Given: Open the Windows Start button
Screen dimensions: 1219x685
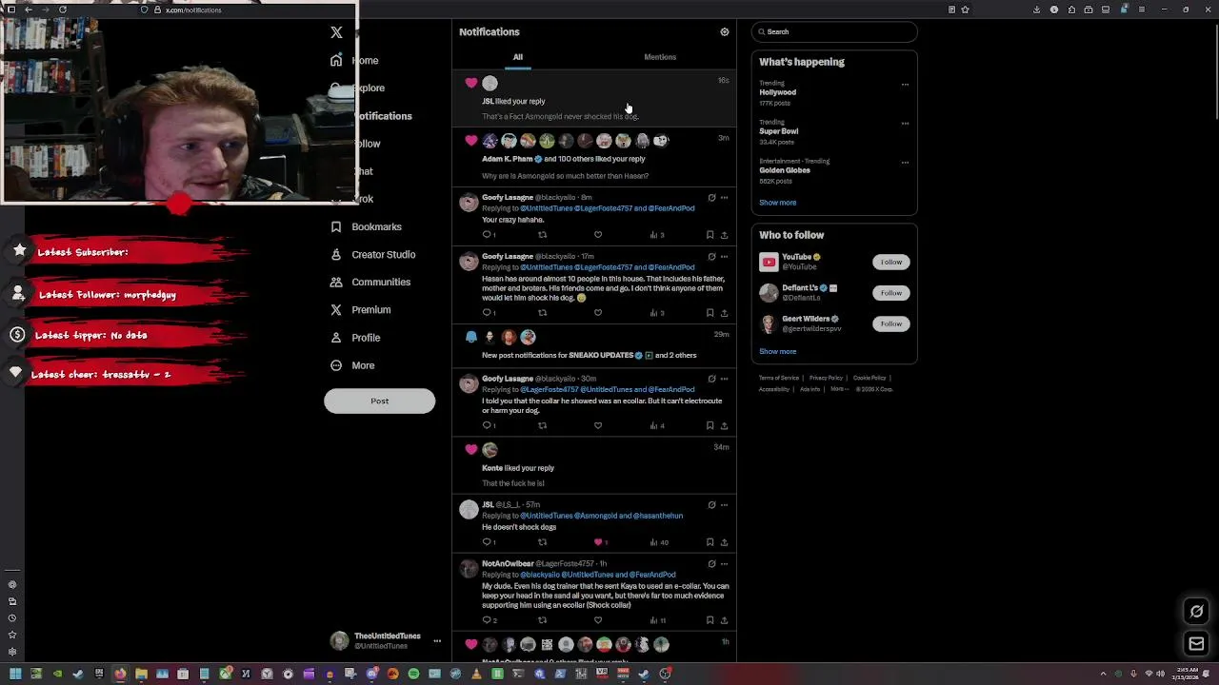Looking at the screenshot, I should (15, 675).
